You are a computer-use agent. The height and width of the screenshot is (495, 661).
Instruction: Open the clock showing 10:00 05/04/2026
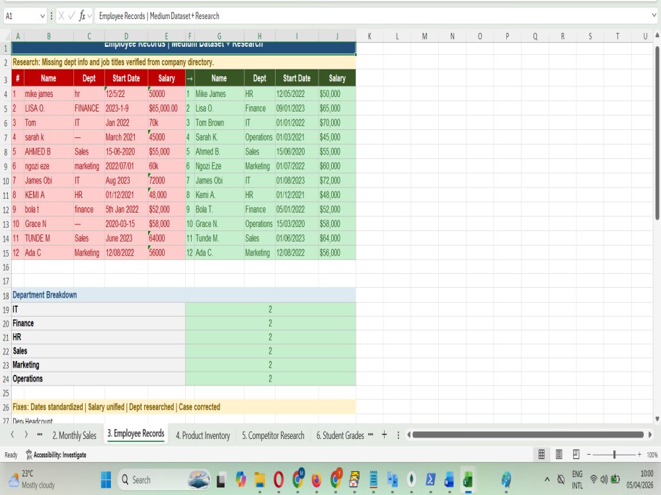coord(640,479)
